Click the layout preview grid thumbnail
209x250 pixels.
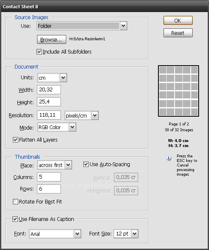[178, 91]
